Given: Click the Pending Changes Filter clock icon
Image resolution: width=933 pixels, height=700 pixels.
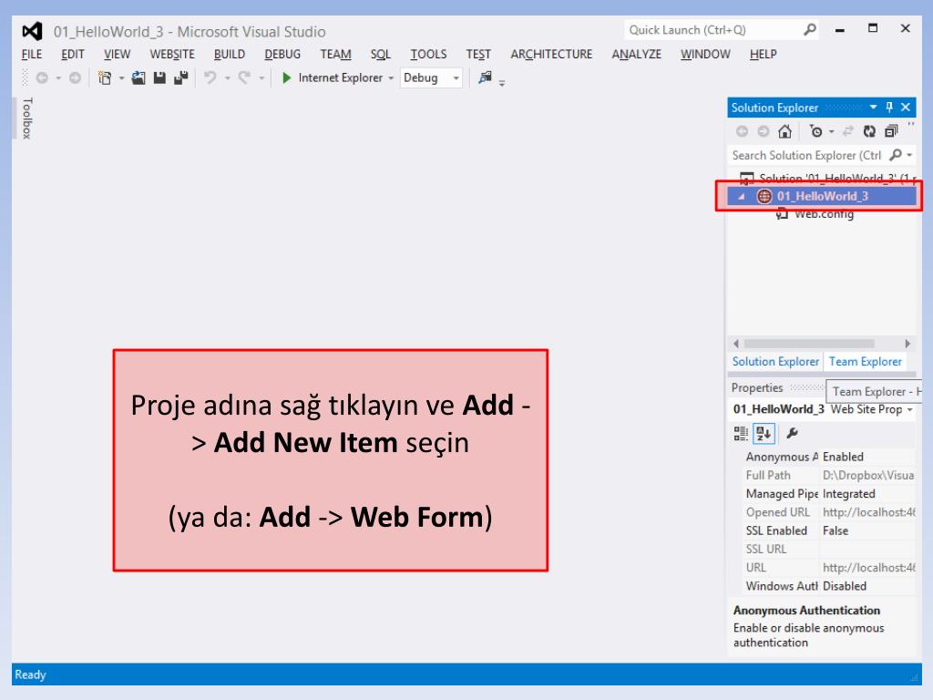Looking at the screenshot, I should pyautogui.click(x=815, y=131).
